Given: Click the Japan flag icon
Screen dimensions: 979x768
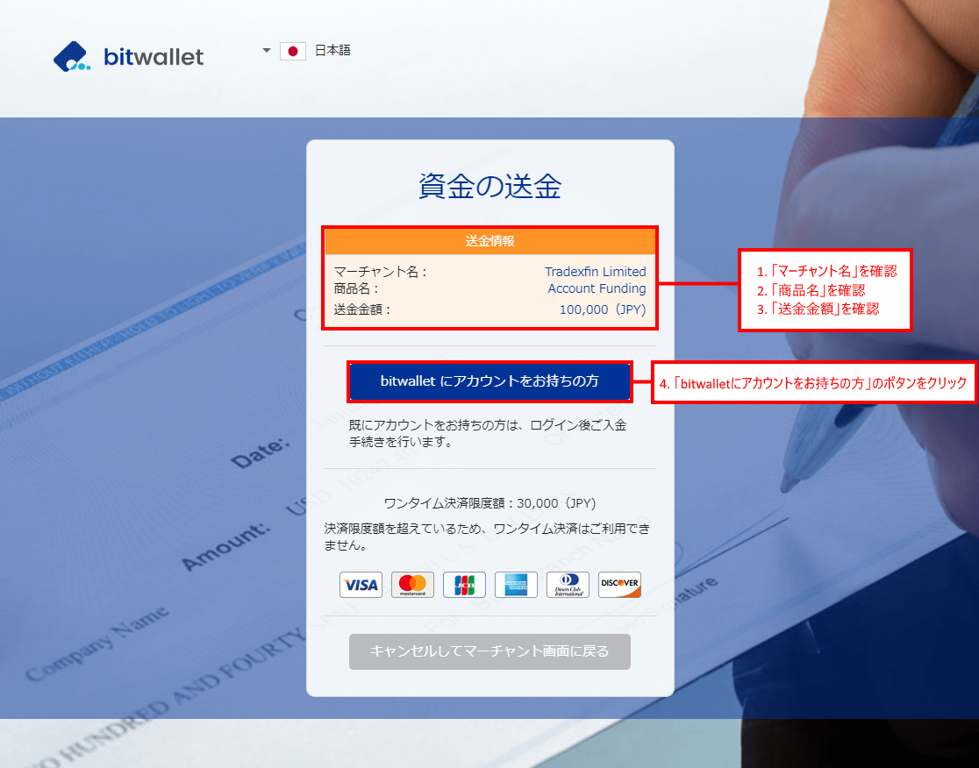Looking at the screenshot, I should point(293,51).
